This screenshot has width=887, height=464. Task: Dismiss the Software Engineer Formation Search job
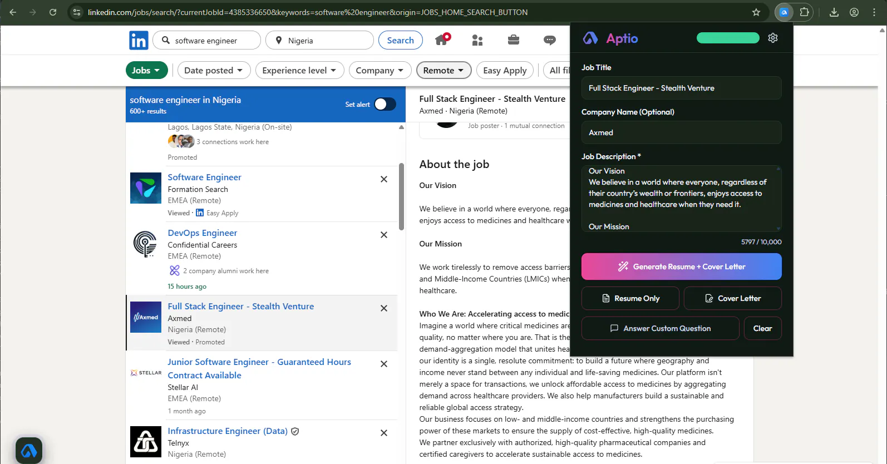pos(384,179)
